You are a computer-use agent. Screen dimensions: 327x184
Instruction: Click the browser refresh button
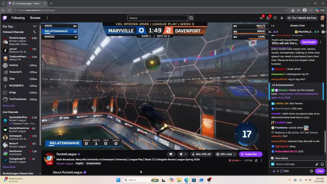[9, 10]
